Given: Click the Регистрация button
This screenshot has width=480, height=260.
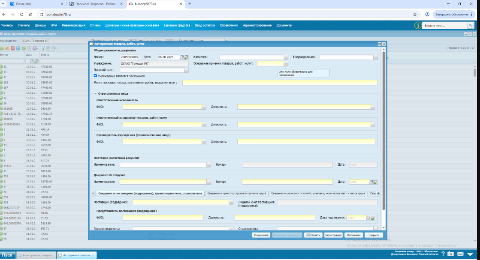Looking at the screenshot, I should 333,235.
